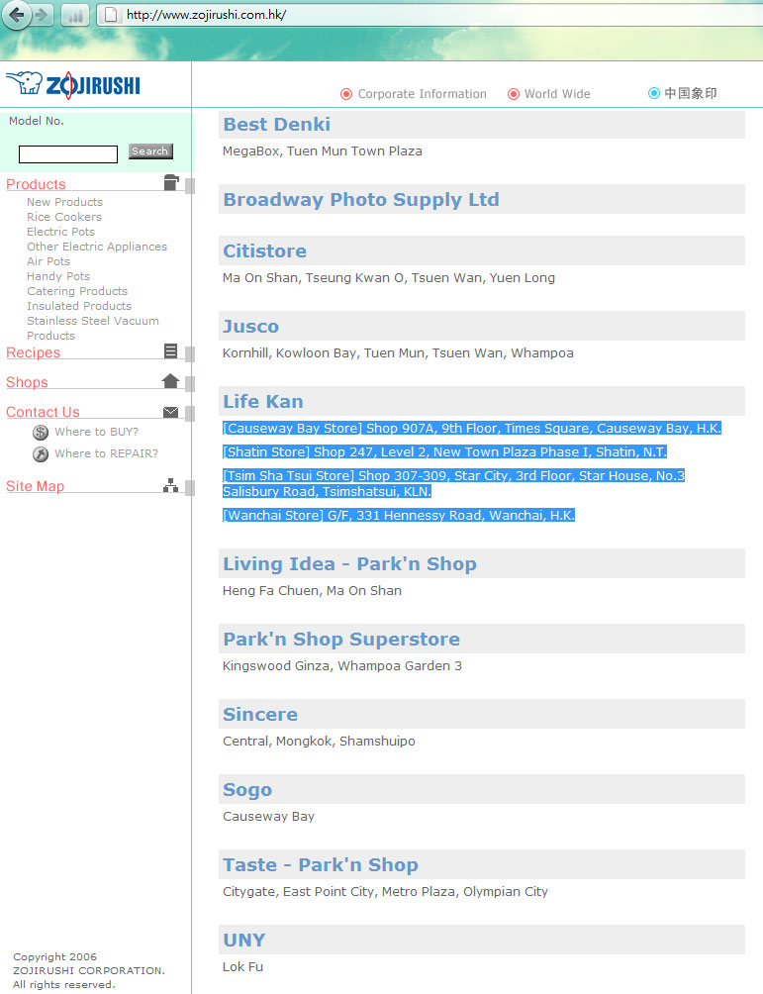This screenshot has width=763, height=994.
Task: Click the Where to BUY? link
Action: 96,432
